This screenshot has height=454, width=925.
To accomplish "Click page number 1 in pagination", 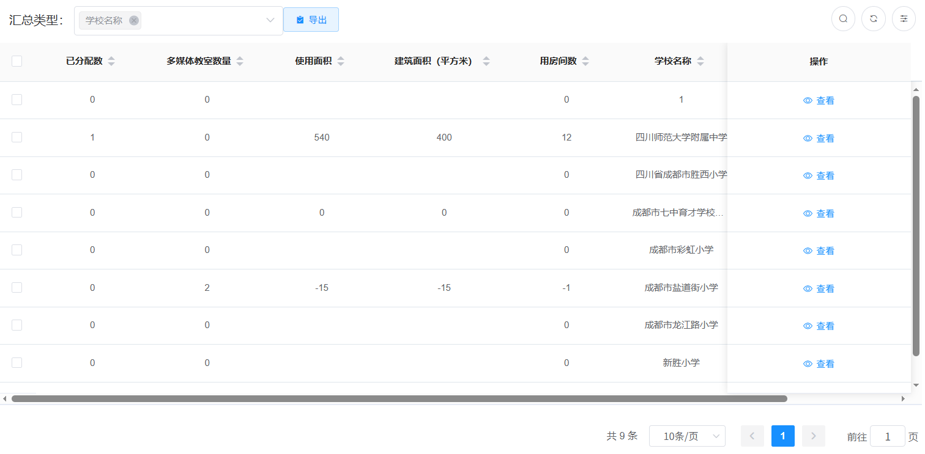I will tap(782, 436).
